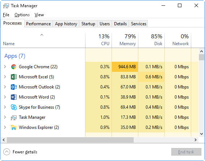
Task: Switch to the Users tab
Action: [x=105, y=24]
